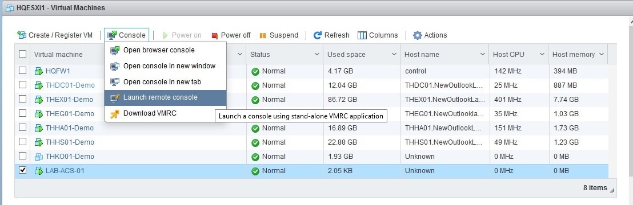Check the THDC01-Demo row checkbox
The width and height of the screenshot is (633, 205).
coord(23,85)
